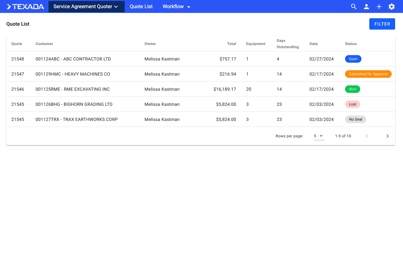Click equipment count 20 in RME row
The height and width of the screenshot is (262, 403).
(x=249, y=89)
